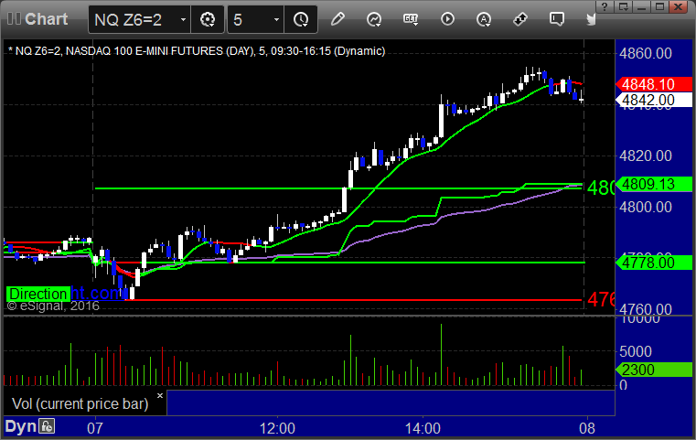
Task: Click the 4800.00 price axis label
Action: pos(646,207)
